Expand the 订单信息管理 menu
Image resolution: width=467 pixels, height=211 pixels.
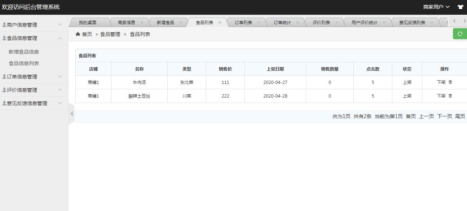click(x=34, y=77)
